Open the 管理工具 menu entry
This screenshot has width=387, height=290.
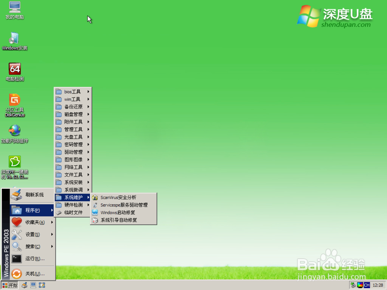coord(73,130)
